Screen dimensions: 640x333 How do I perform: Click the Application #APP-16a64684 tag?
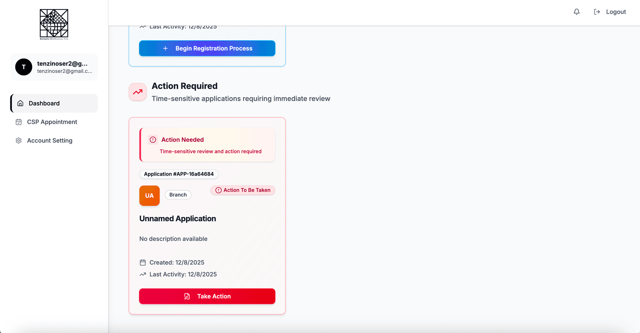pos(179,174)
